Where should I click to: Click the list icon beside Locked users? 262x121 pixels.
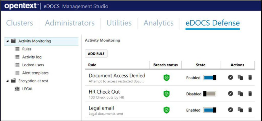(17, 65)
